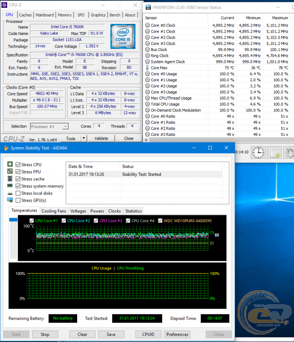Screen dimensions: 294x342
Task: Click the Save button in AIDA64
Action: point(111,334)
